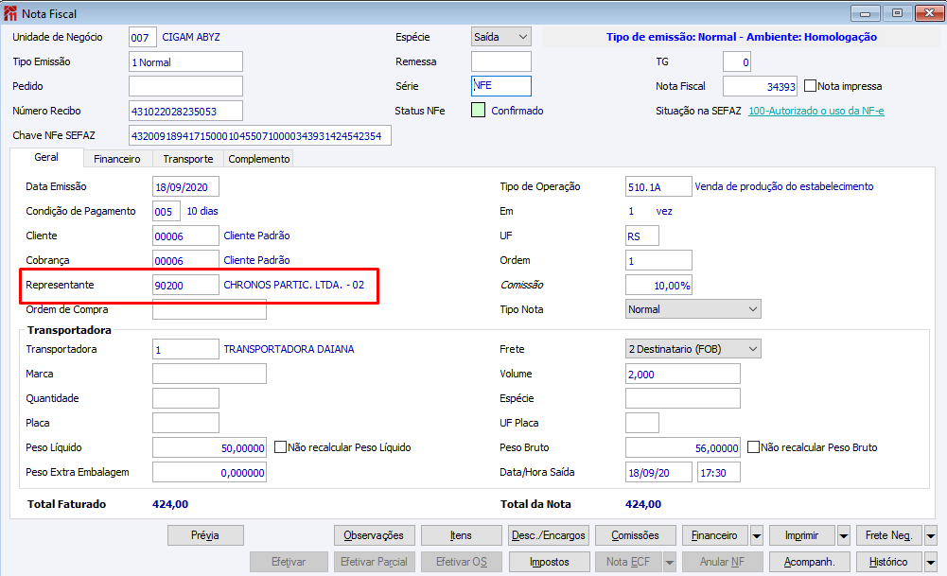Expand the arrow next to Nota ECF button
The height and width of the screenshot is (576, 947).
(669, 562)
